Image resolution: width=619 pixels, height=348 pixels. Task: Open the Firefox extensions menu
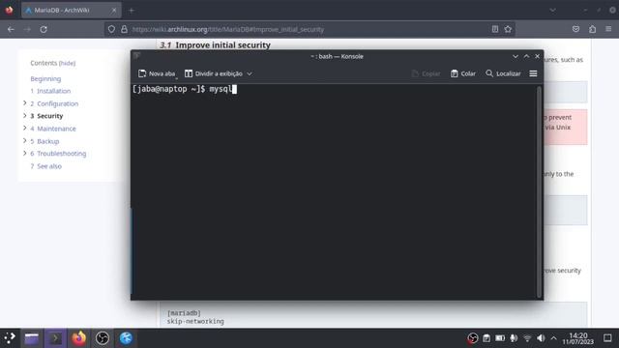point(592,29)
